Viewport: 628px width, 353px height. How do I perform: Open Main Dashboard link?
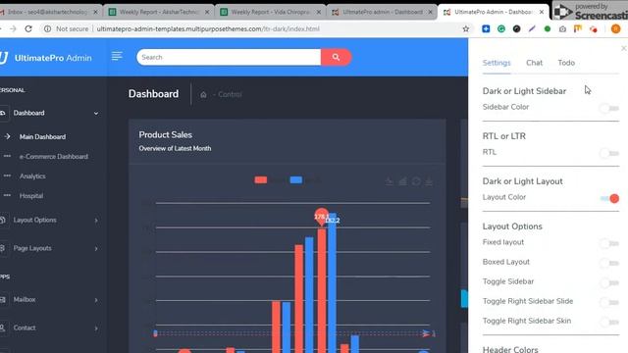tap(42, 137)
